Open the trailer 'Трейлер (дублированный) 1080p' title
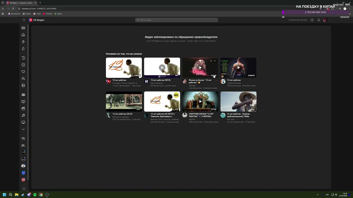This screenshot has height=198, width=353. tap(238, 115)
